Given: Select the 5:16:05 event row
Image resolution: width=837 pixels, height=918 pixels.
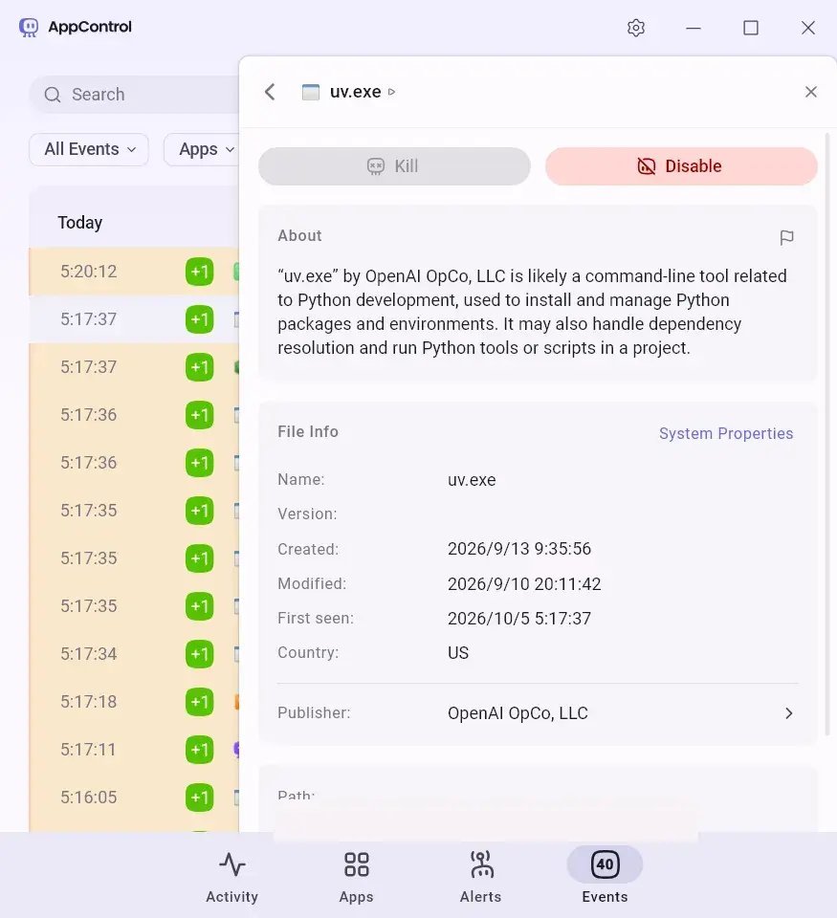Looking at the screenshot, I should click(x=134, y=798).
